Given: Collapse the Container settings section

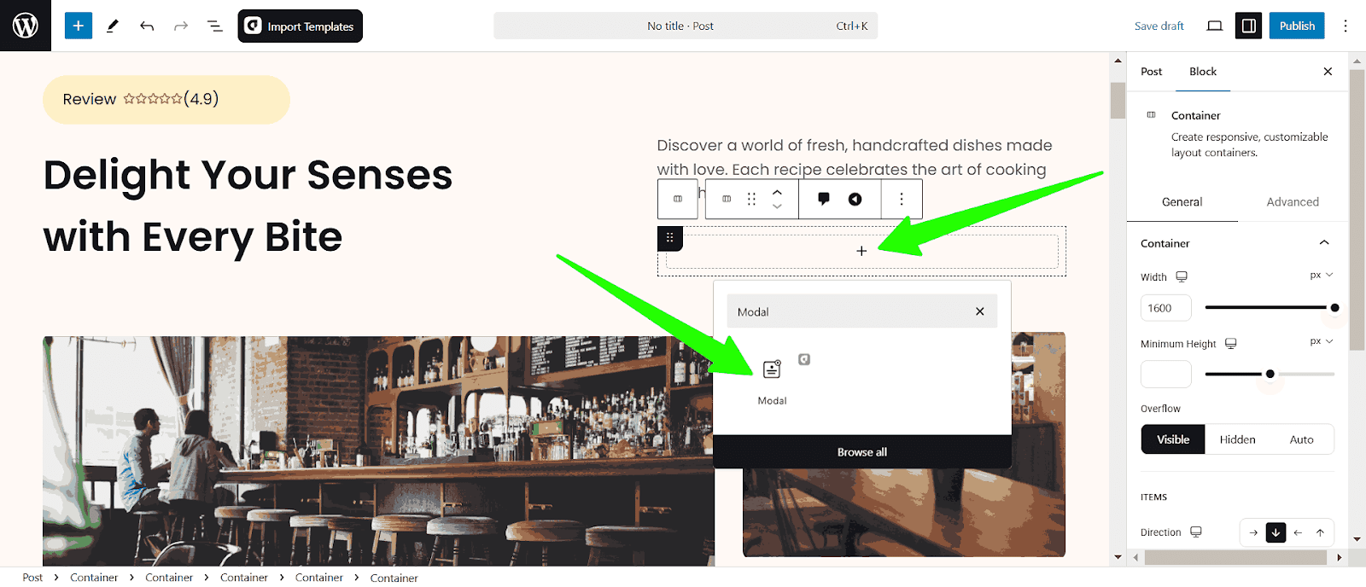Looking at the screenshot, I should [x=1324, y=243].
